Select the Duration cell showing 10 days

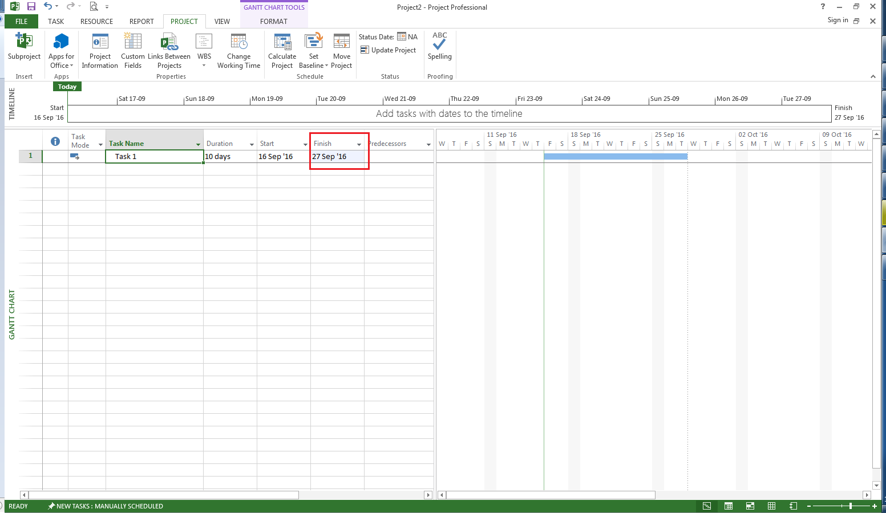point(229,157)
